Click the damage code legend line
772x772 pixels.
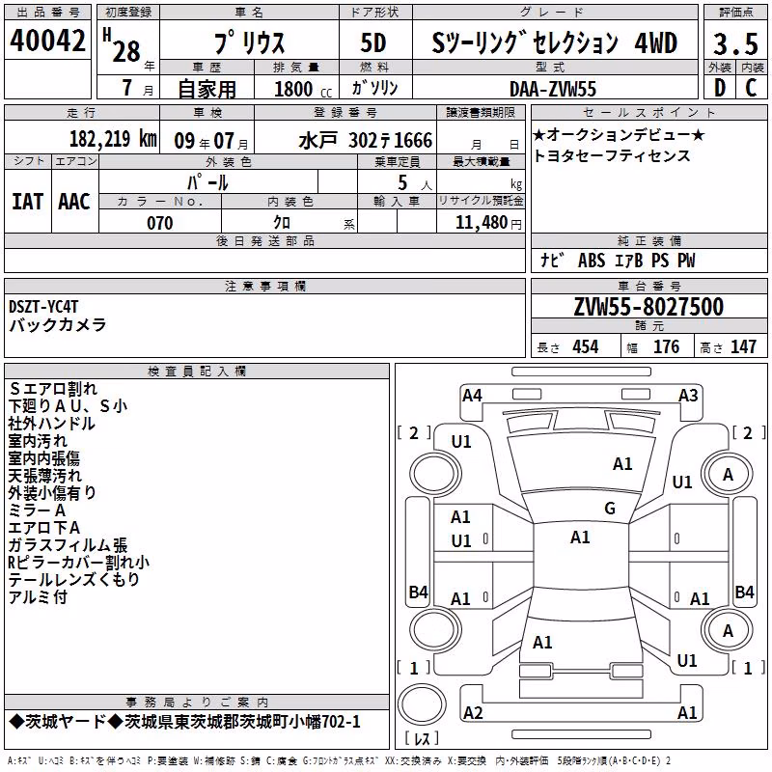coord(340,761)
